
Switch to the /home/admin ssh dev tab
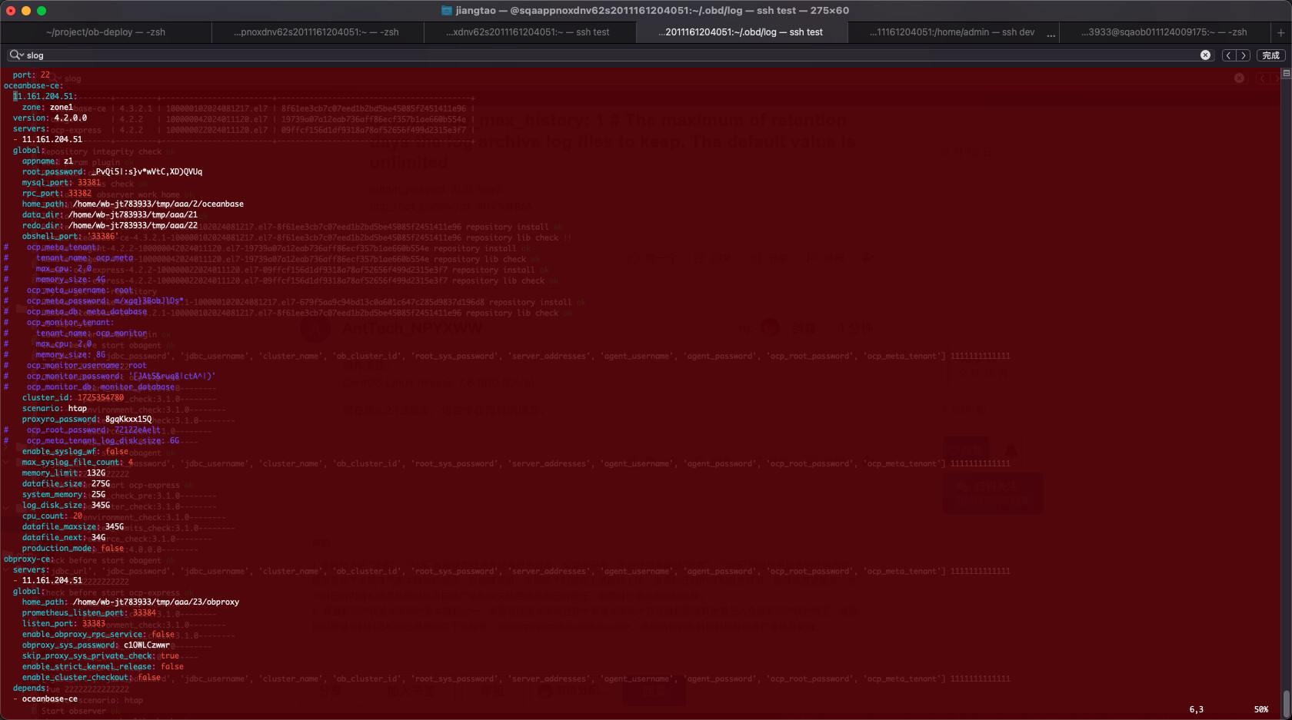tap(952, 32)
